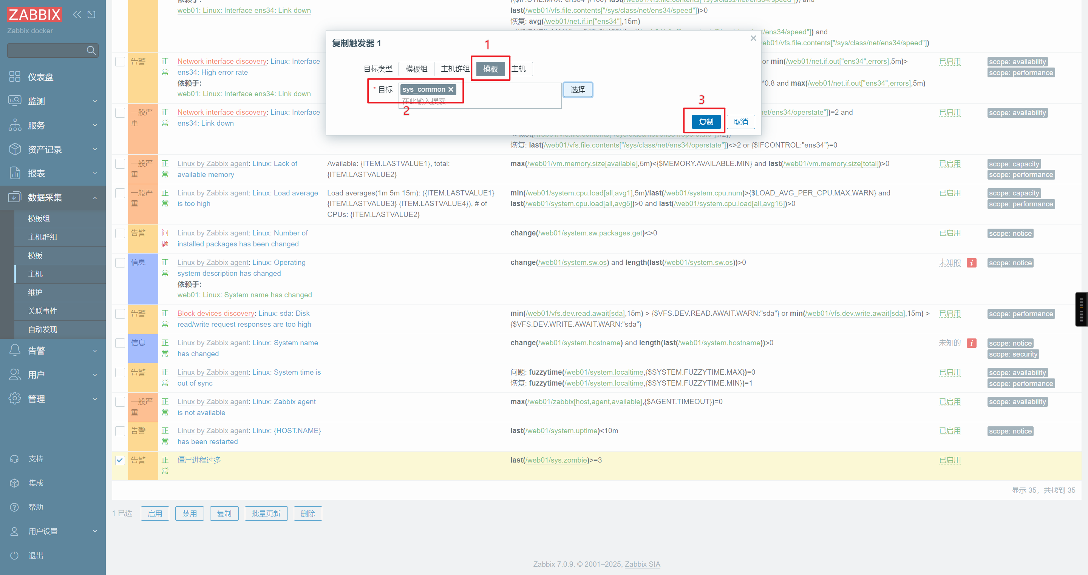Check the Operating system description changed checkbox
Viewport: 1088px width, 575px height.
click(120, 263)
